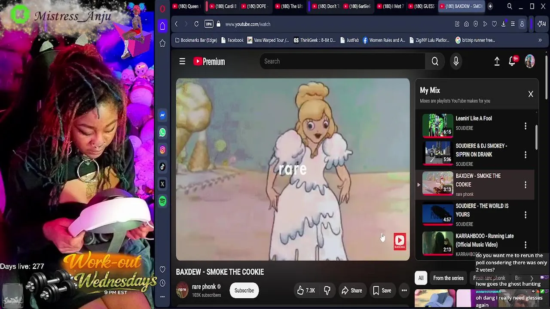
Task: Open options for BAXDEW - SMOKE THE COOKIE
Action: point(525,185)
